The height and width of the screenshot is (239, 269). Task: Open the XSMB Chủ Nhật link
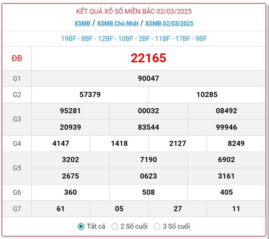click(x=118, y=23)
